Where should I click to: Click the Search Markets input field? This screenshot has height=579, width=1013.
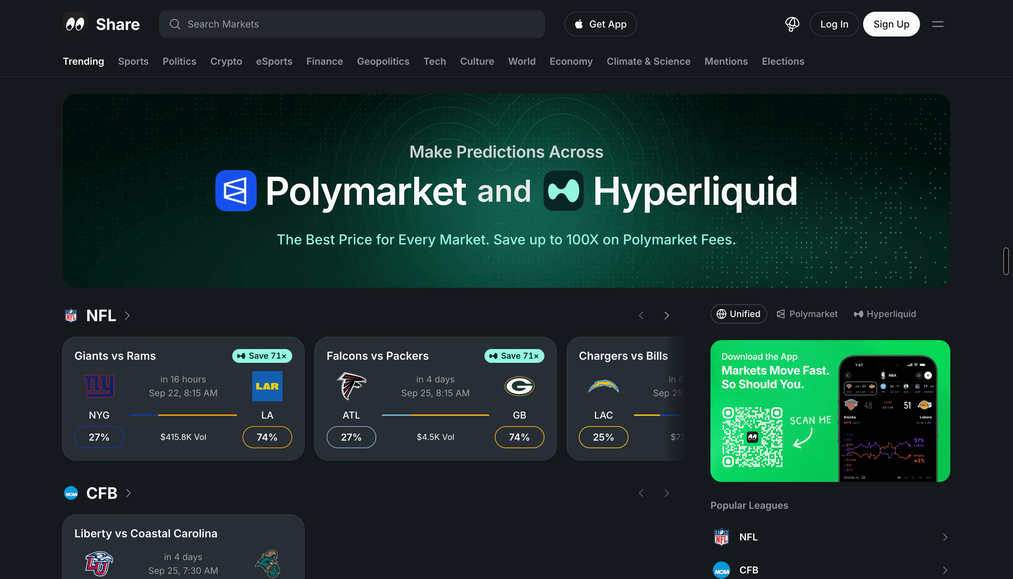(352, 24)
